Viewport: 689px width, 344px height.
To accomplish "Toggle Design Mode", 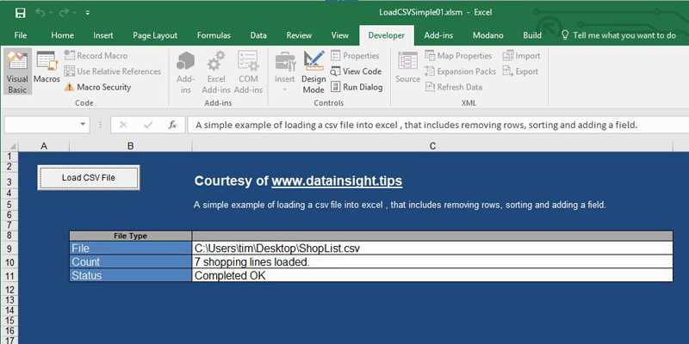I will pyautogui.click(x=313, y=72).
